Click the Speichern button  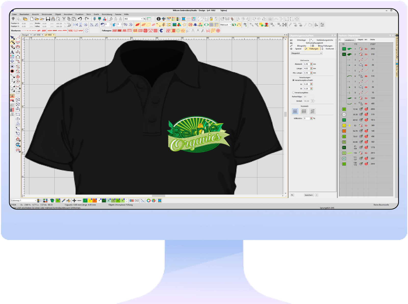pyautogui.click(x=309, y=195)
